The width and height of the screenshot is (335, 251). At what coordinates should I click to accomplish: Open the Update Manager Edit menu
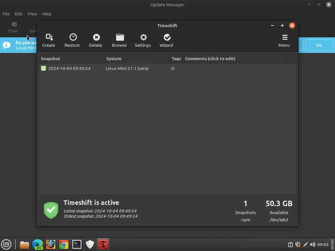(x=18, y=14)
